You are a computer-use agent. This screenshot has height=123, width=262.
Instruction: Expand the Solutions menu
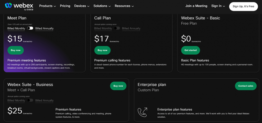coord(102,6)
